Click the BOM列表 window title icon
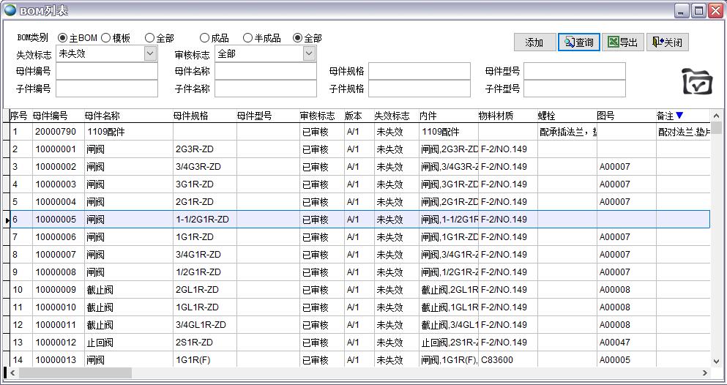This screenshot has width=727, height=385. 10,10
